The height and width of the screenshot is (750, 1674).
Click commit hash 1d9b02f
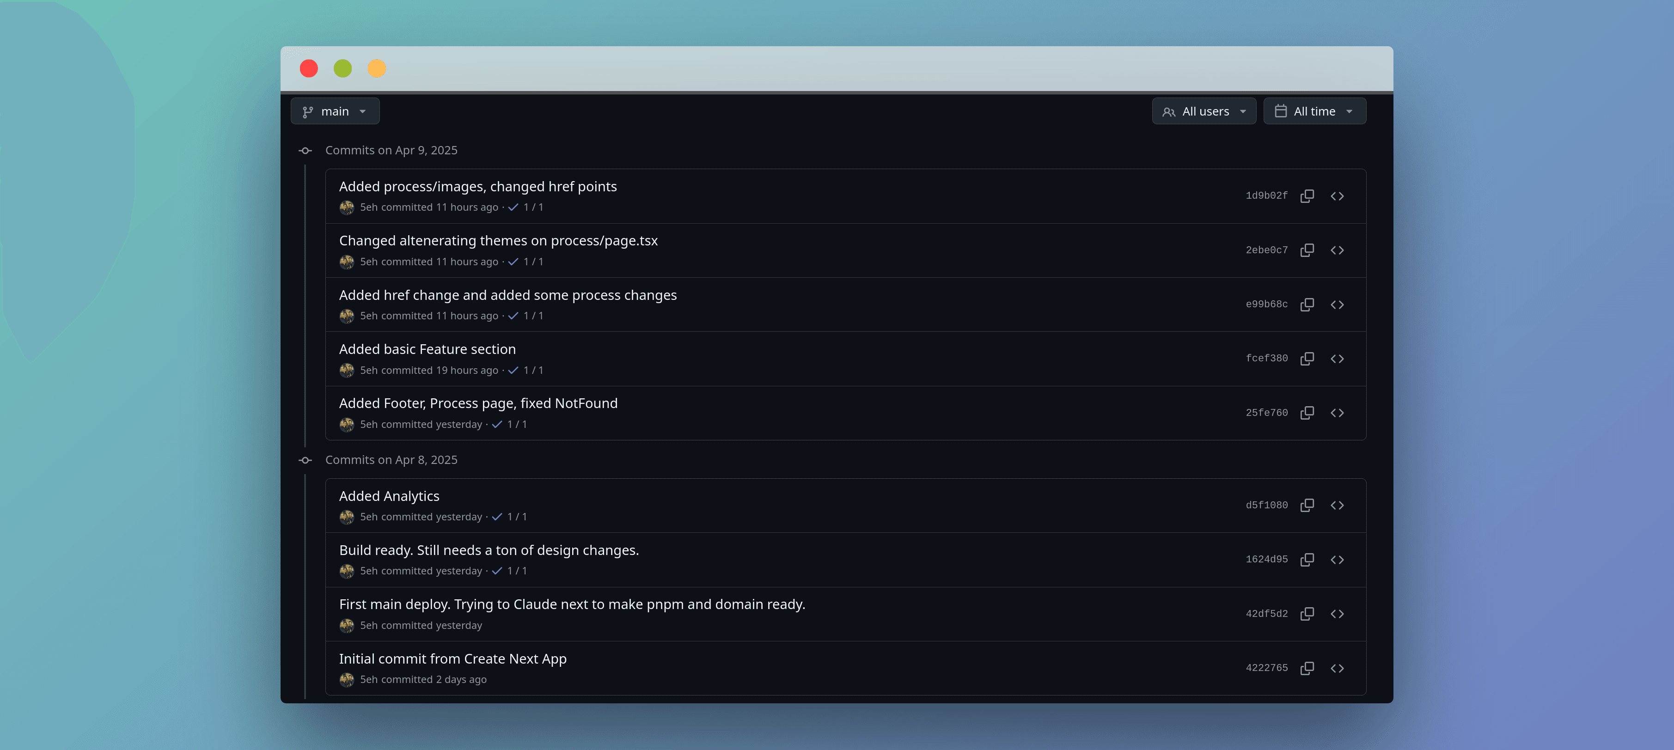click(x=1266, y=195)
